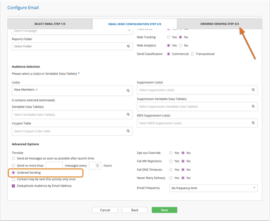
Task: Click the green Next button
Action: pos(164,210)
